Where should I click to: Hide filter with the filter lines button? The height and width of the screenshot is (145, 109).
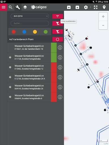pyautogui.click(x=58, y=16)
